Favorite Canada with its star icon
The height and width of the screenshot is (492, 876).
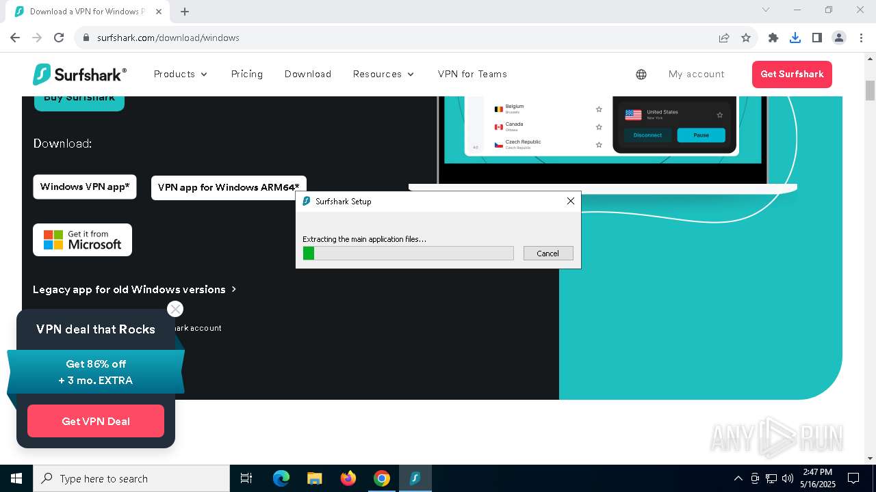[x=599, y=127]
